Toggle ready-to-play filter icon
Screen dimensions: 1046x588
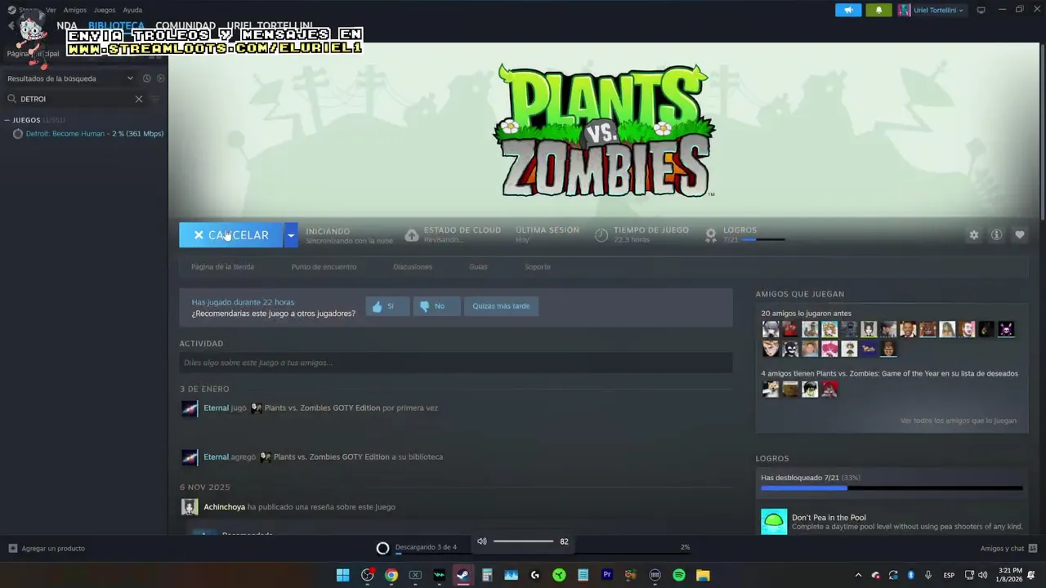[160, 78]
